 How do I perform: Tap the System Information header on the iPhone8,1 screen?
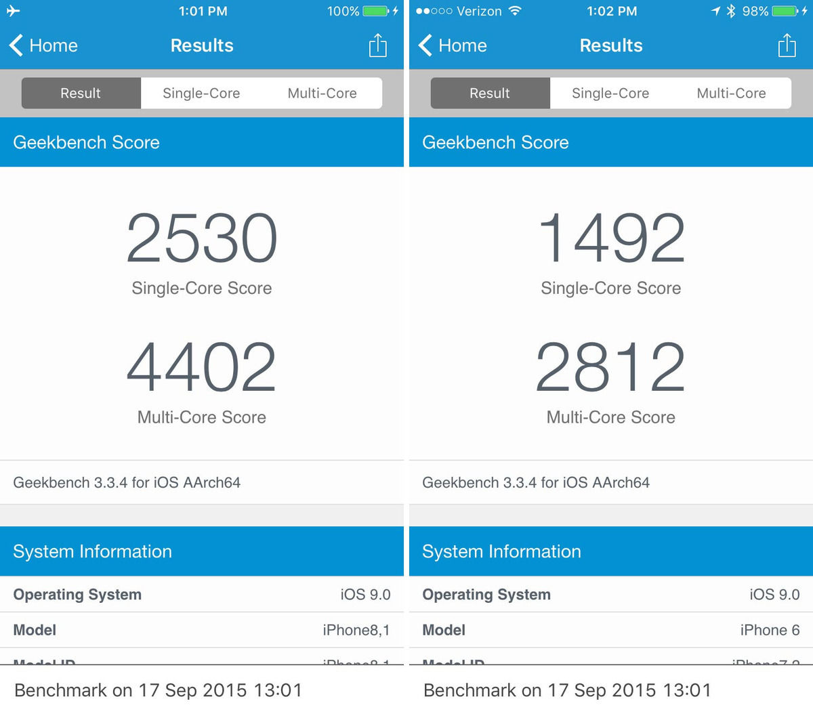pos(202,551)
